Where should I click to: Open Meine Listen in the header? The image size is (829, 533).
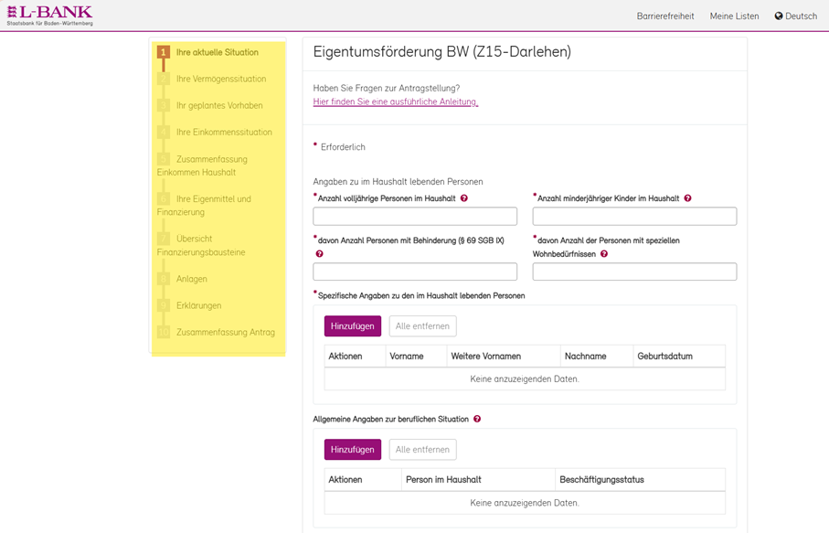tap(734, 16)
